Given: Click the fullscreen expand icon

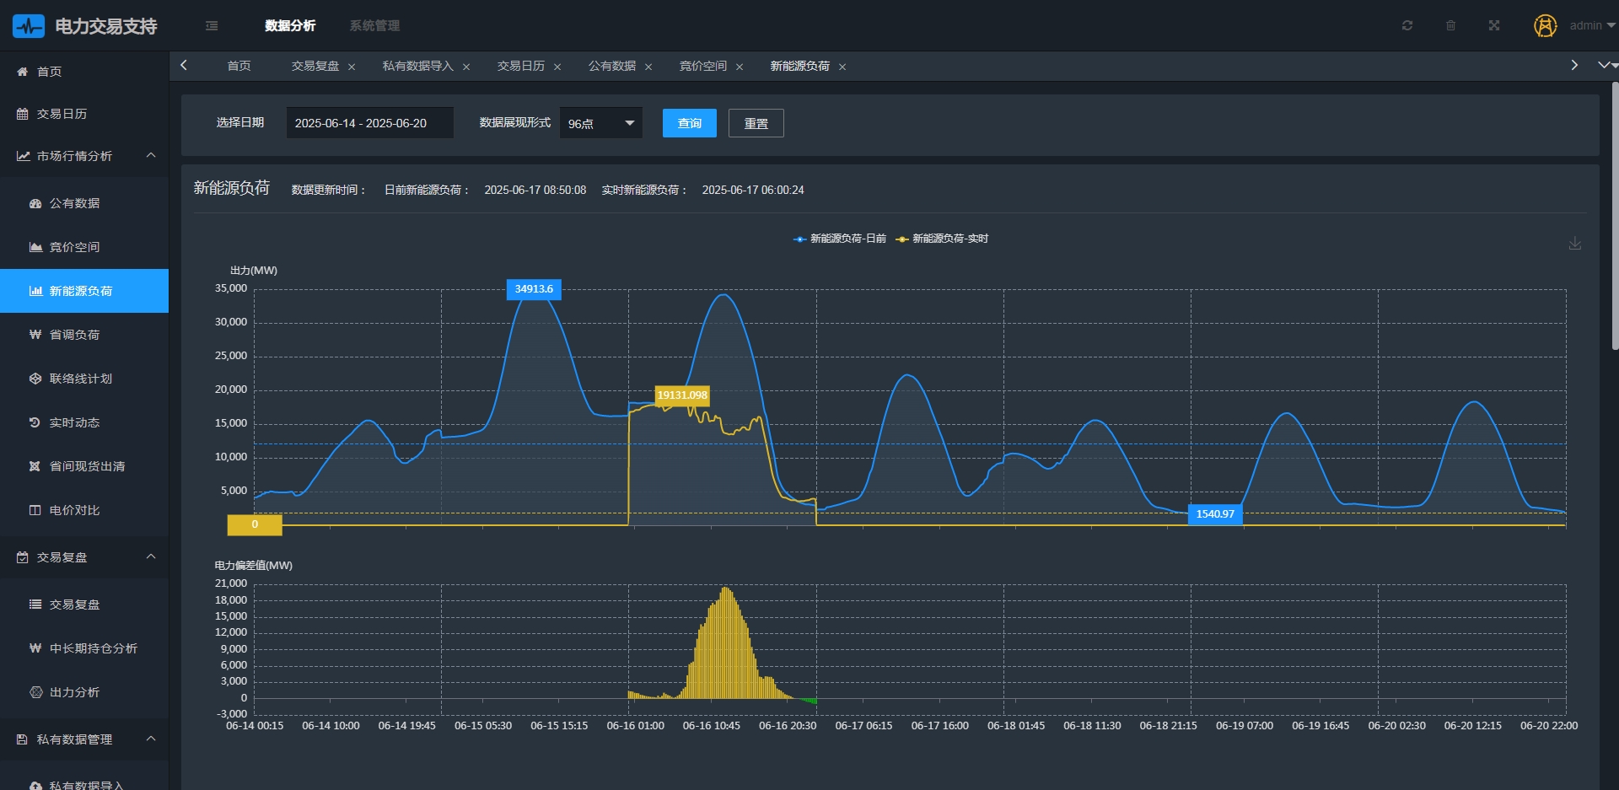Looking at the screenshot, I should pos(1494,25).
